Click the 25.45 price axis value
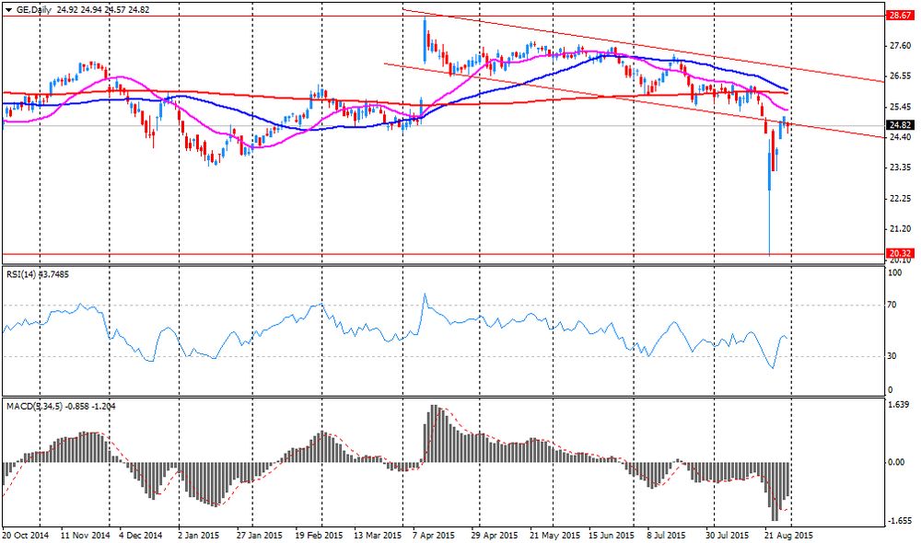Viewport: 921px width, 543px height. coord(901,107)
